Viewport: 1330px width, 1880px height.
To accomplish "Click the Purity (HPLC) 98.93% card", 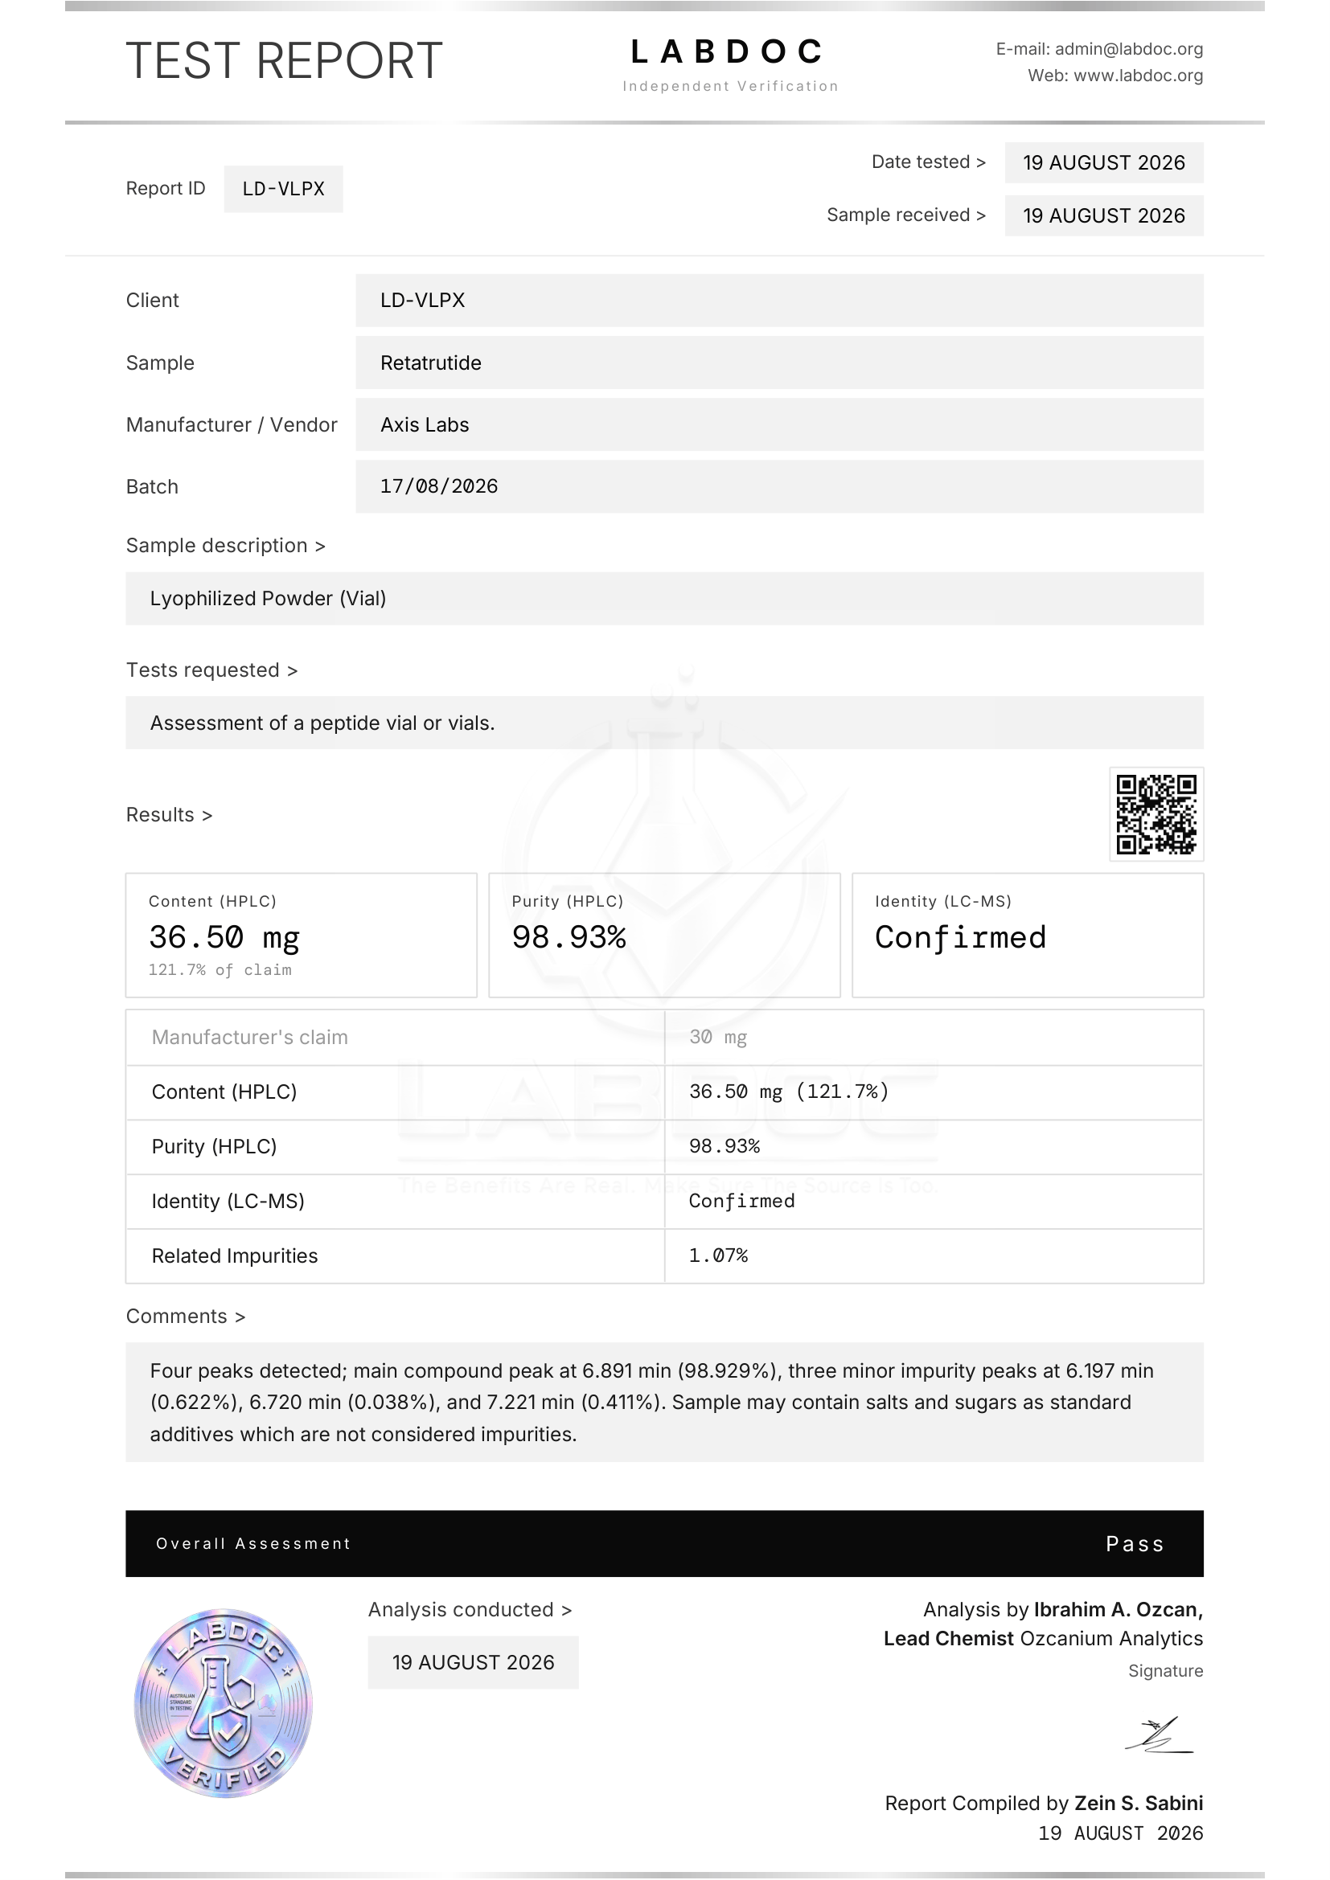I will coord(664,935).
